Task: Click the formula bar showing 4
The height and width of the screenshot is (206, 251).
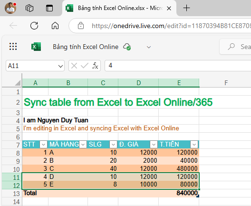Action: click(178, 66)
